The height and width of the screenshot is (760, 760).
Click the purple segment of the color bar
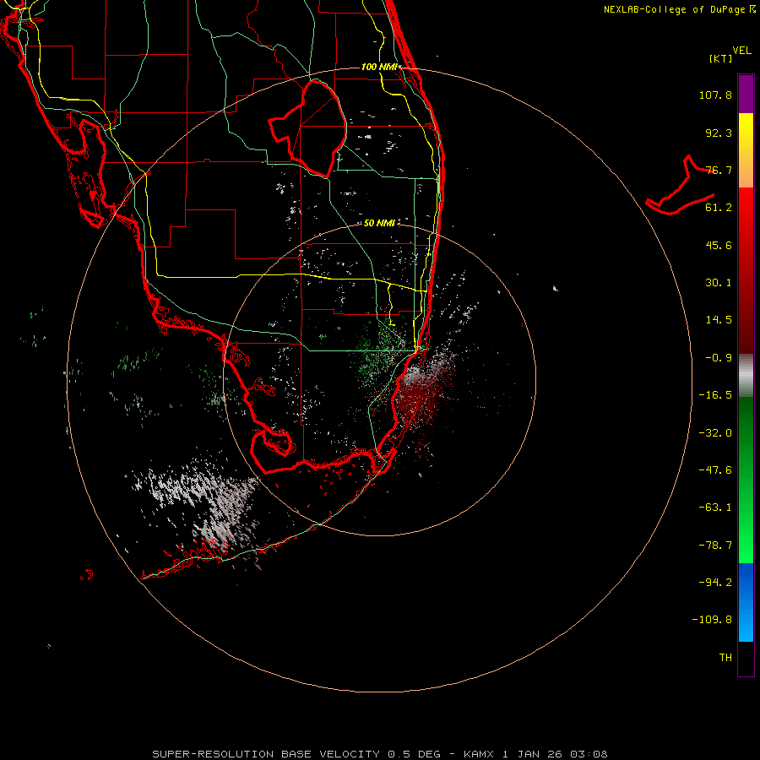click(x=746, y=94)
